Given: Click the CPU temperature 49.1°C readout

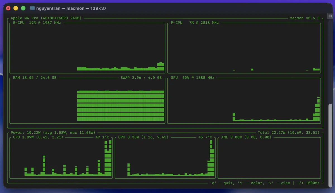Looking at the screenshot, I should tap(103, 137).
